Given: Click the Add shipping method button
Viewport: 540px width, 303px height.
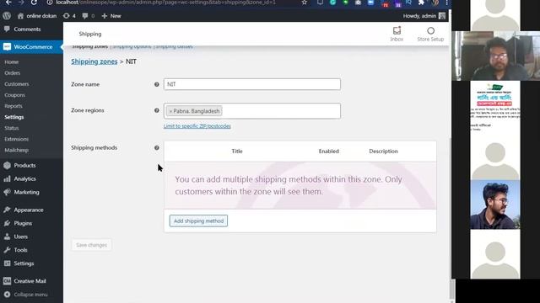Looking at the screenshot, I should point(198,221).
